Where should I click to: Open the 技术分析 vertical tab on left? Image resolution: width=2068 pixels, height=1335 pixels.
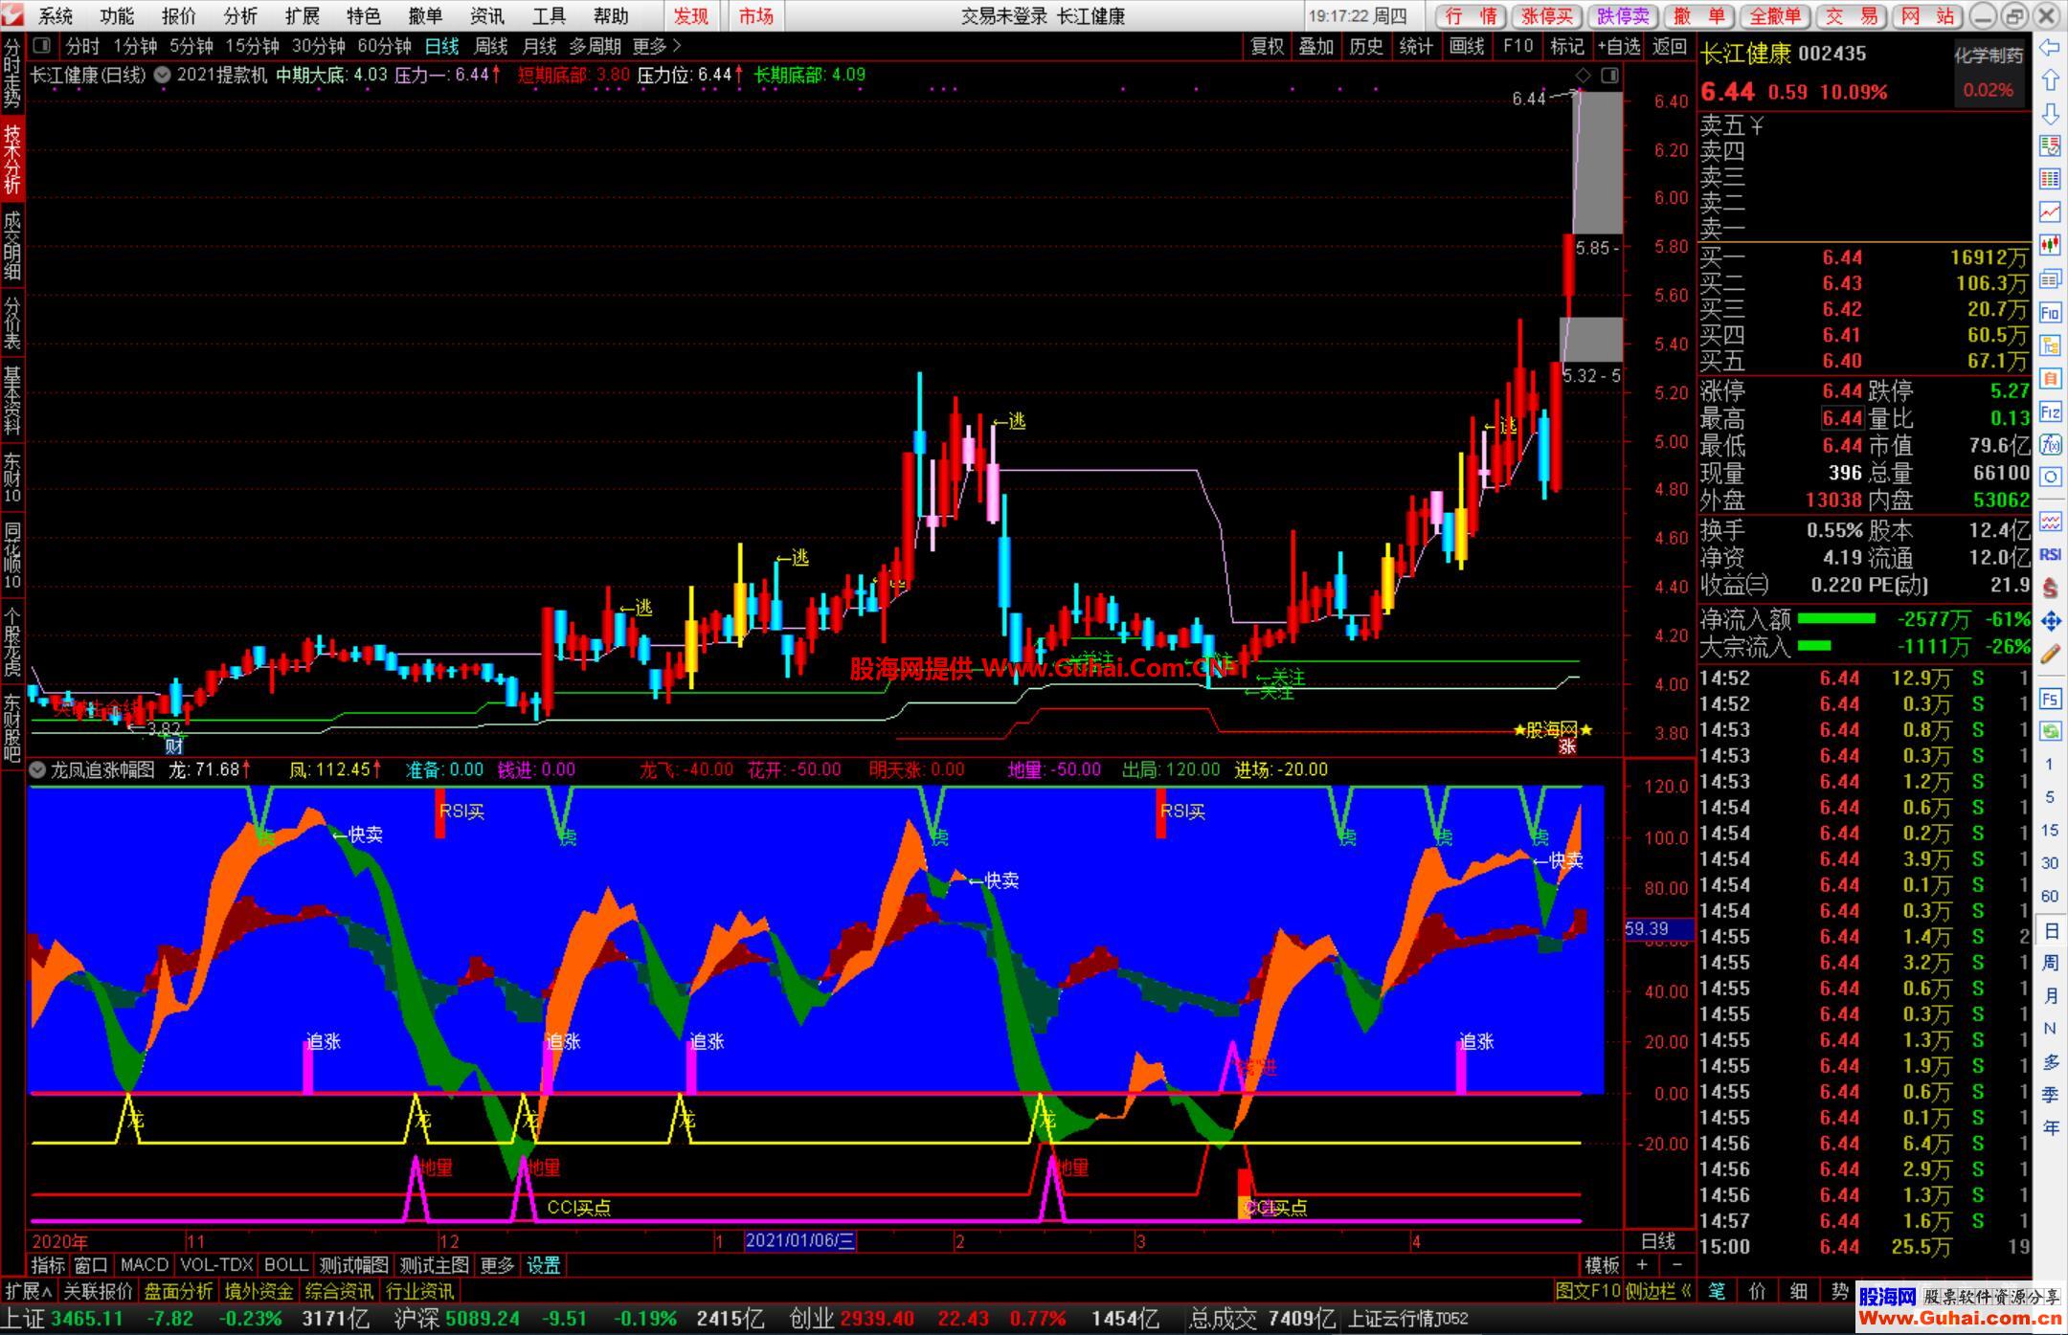click(x=12, y=159)
